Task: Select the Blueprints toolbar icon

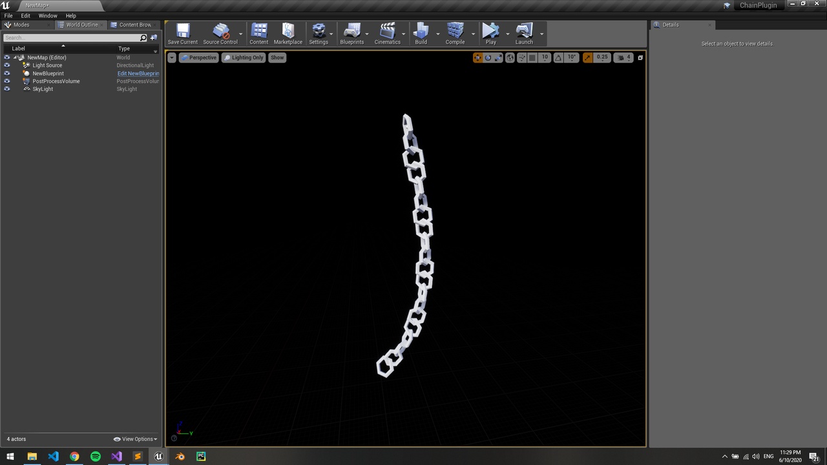Action: click(x=352, y=34)
